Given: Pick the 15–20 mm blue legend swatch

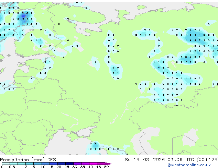Looking at the screenshot, I should tap(53, 164).
